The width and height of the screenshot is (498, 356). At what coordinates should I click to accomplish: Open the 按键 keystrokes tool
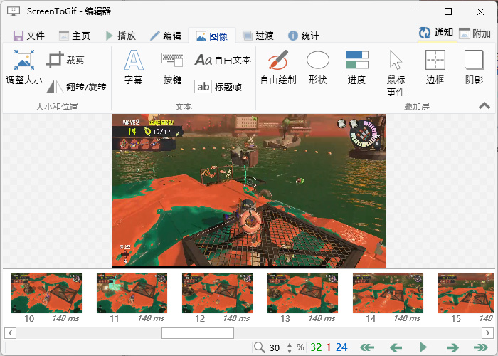[172, 68]
